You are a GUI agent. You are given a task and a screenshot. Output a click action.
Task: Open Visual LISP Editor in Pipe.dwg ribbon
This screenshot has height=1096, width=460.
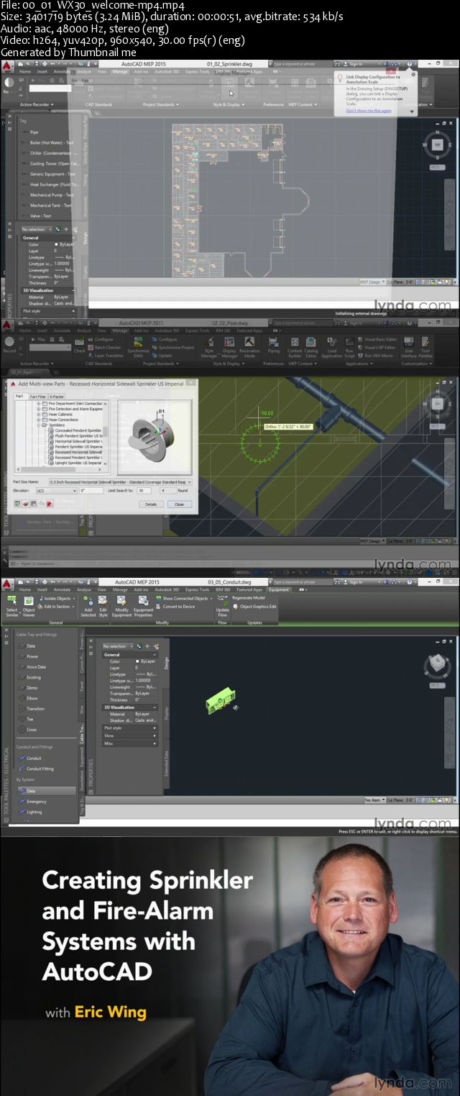377,348
